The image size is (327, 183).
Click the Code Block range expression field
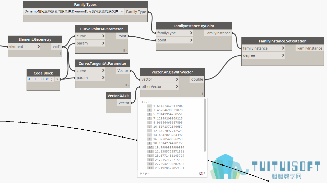(x=41, y=79)
